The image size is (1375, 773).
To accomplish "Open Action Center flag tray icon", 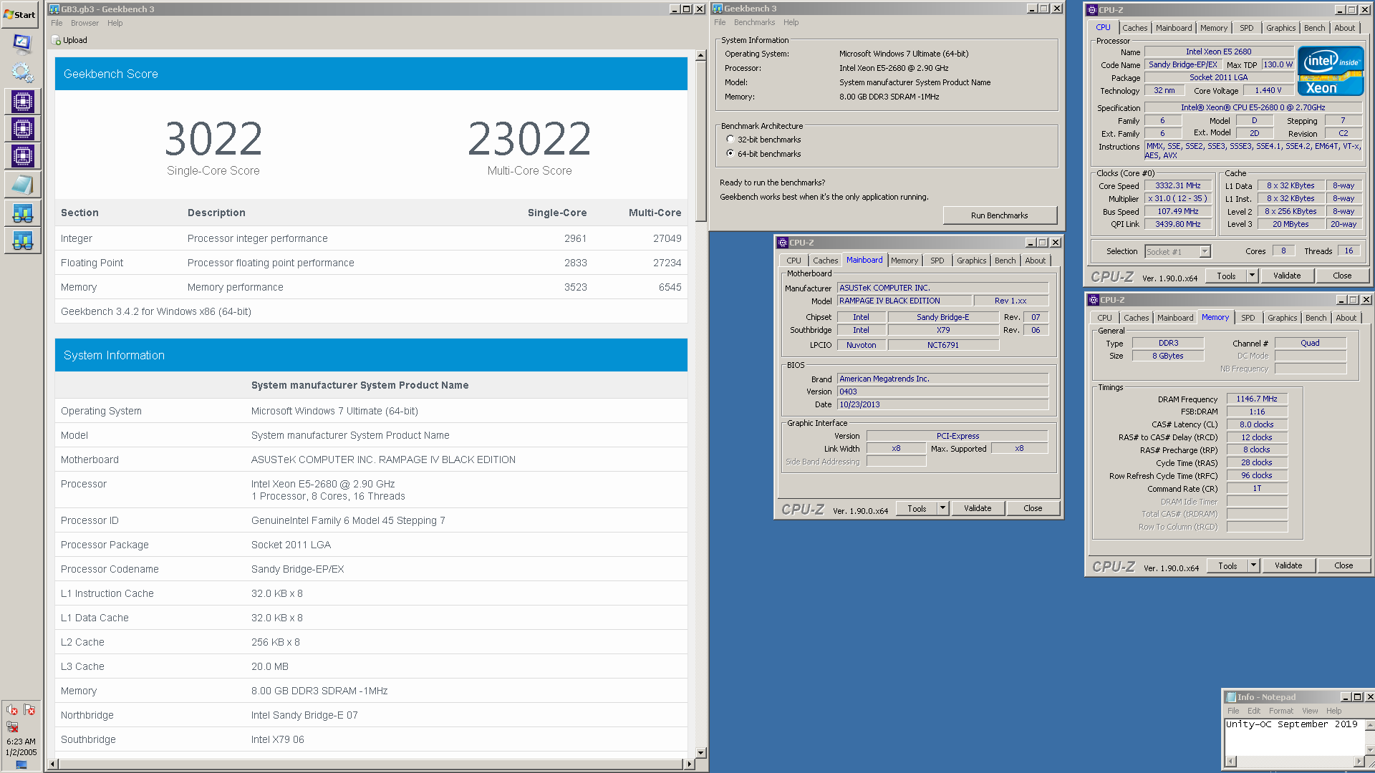I will click(29, 710).
